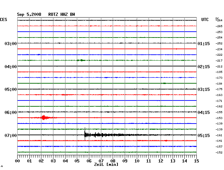Click the DC value -157
This screenshot has width=224, height=170.
[219, 147]
